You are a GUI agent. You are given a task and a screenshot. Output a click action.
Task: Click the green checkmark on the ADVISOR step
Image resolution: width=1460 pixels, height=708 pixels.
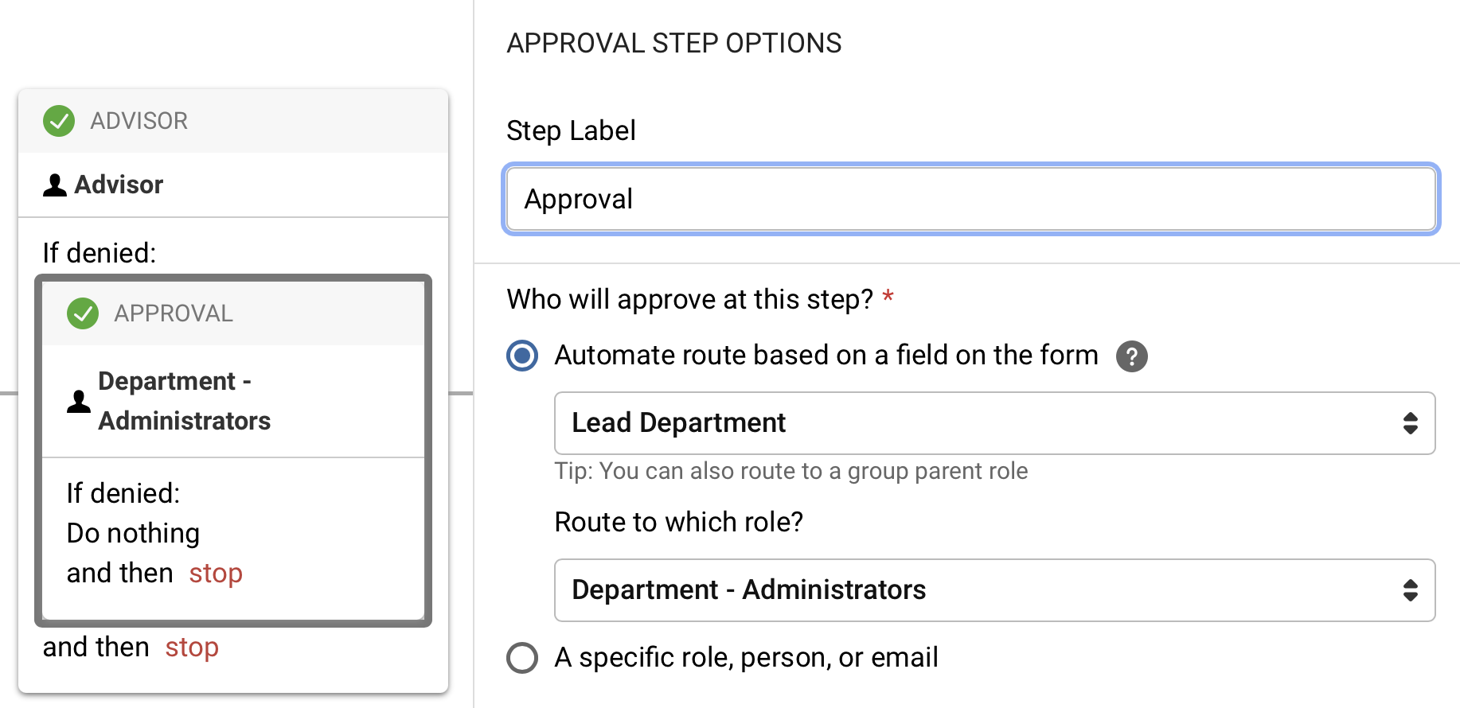(x=58, y=121)
